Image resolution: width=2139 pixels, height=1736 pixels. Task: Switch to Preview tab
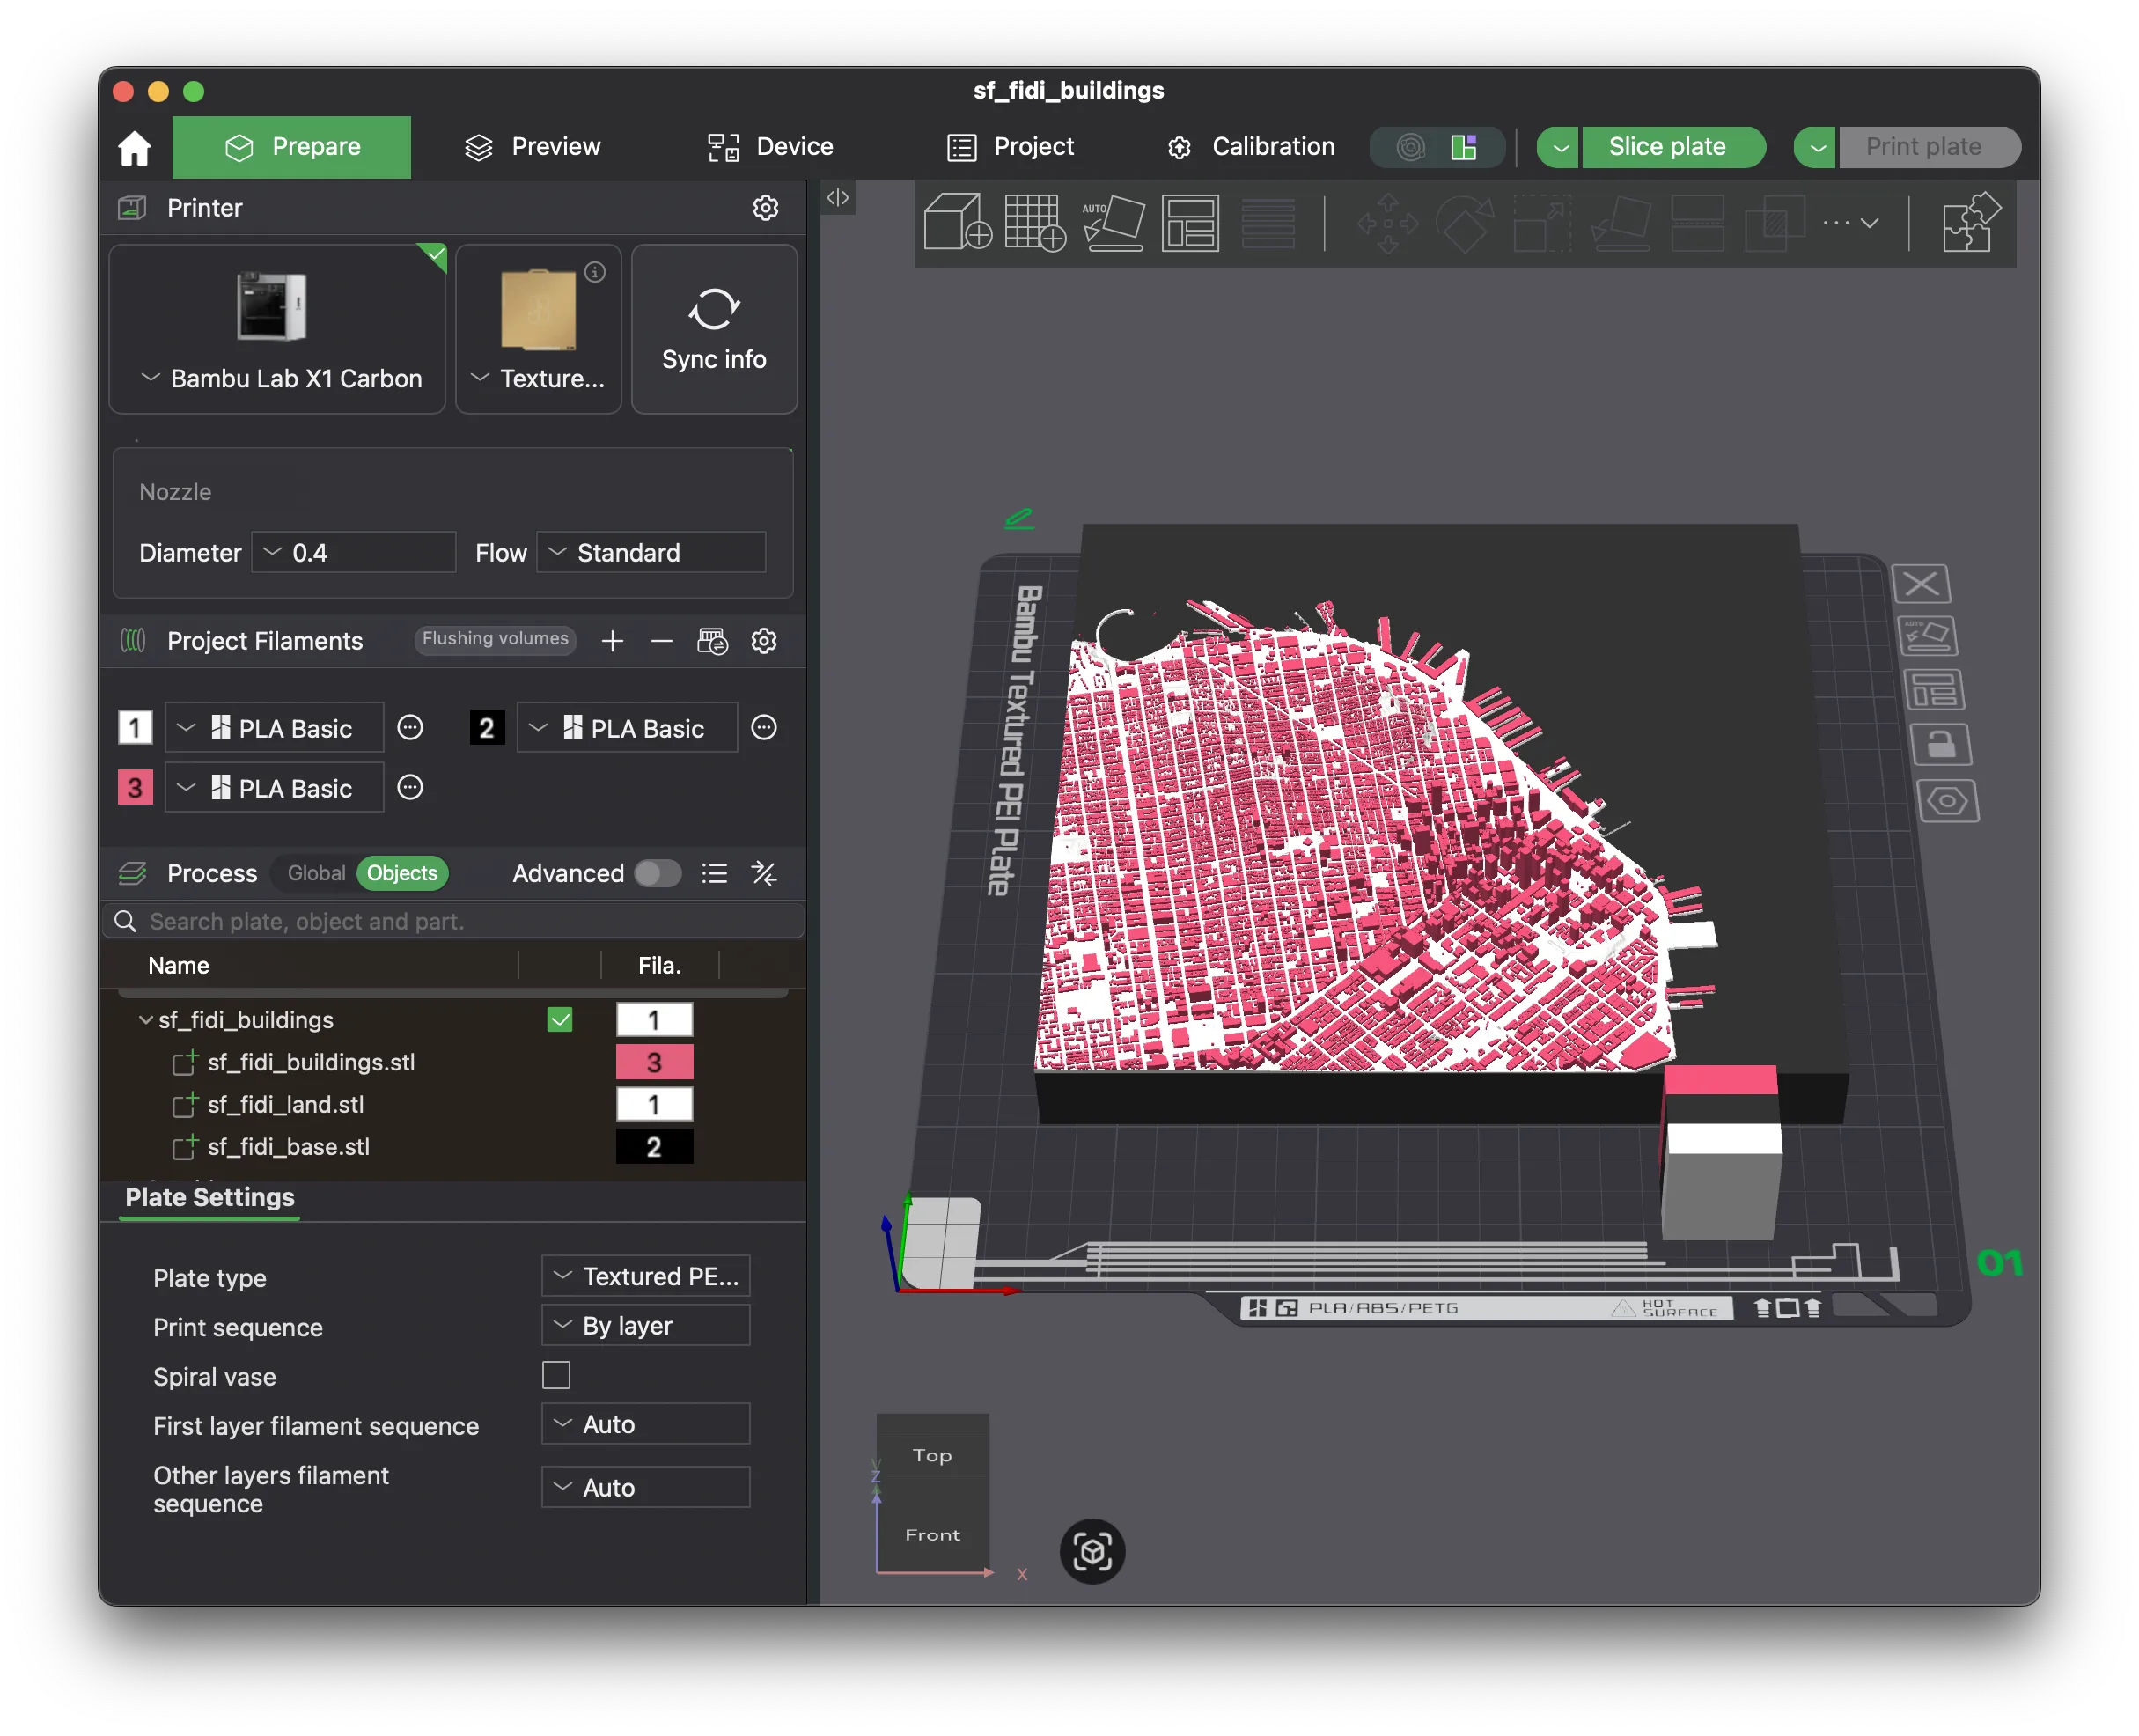pos(532,147)
